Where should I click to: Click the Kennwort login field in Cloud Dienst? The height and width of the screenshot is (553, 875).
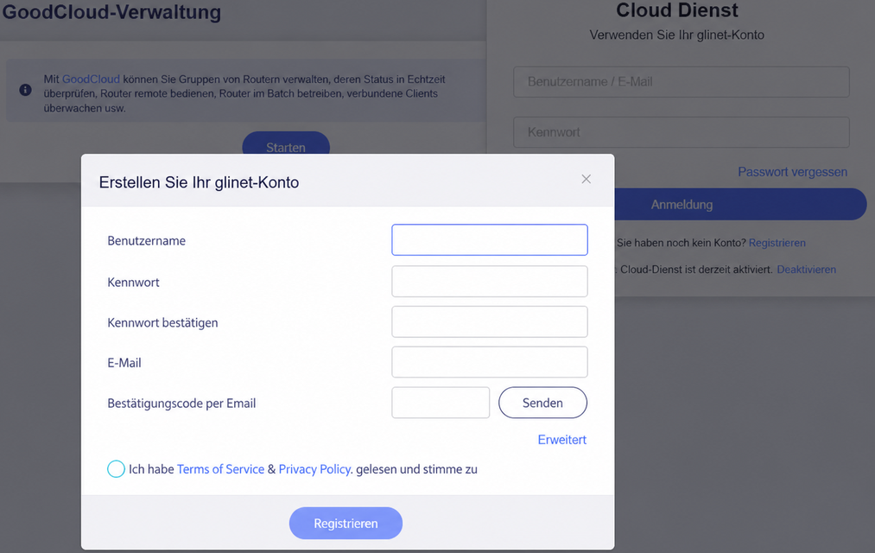[x=682, y=132]
